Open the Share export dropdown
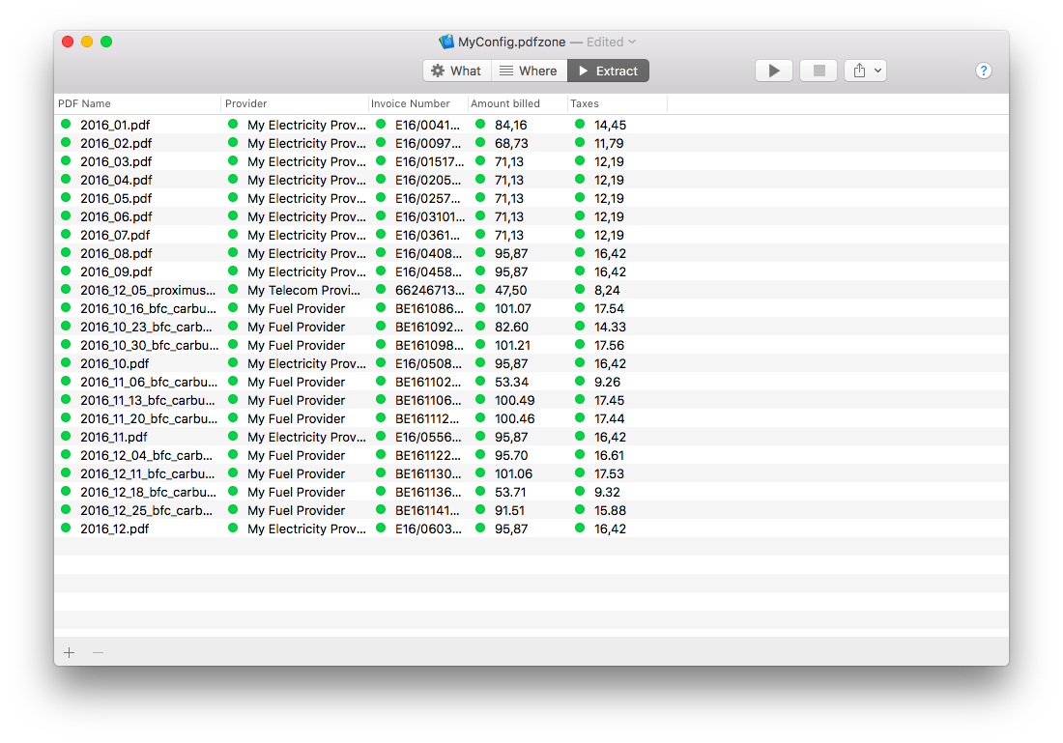The width and height of the screenshot is (1063, 743). point(865,71)
